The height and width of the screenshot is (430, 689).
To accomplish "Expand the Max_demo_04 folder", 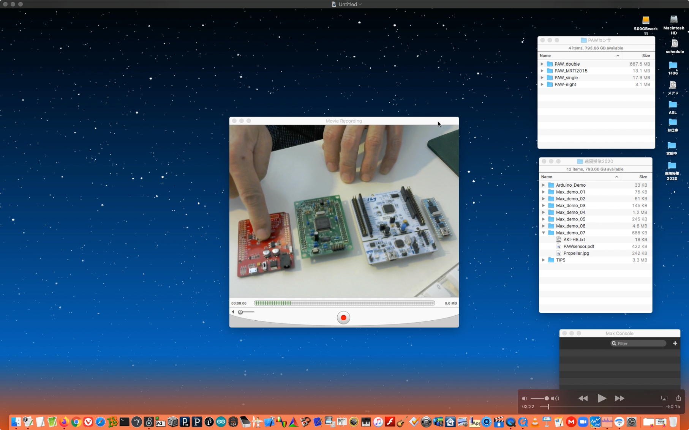I will click(544, 213).
